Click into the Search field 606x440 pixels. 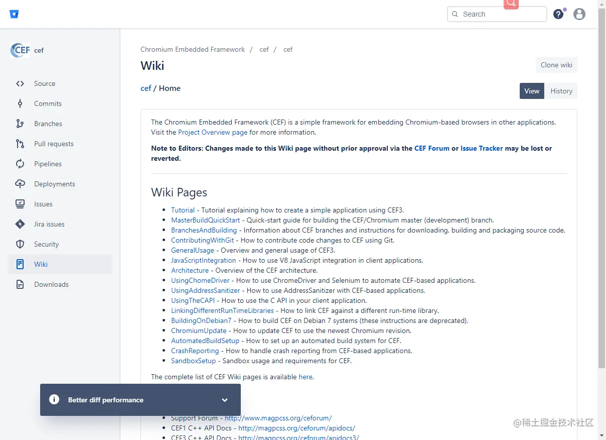(x=497, y=14)
